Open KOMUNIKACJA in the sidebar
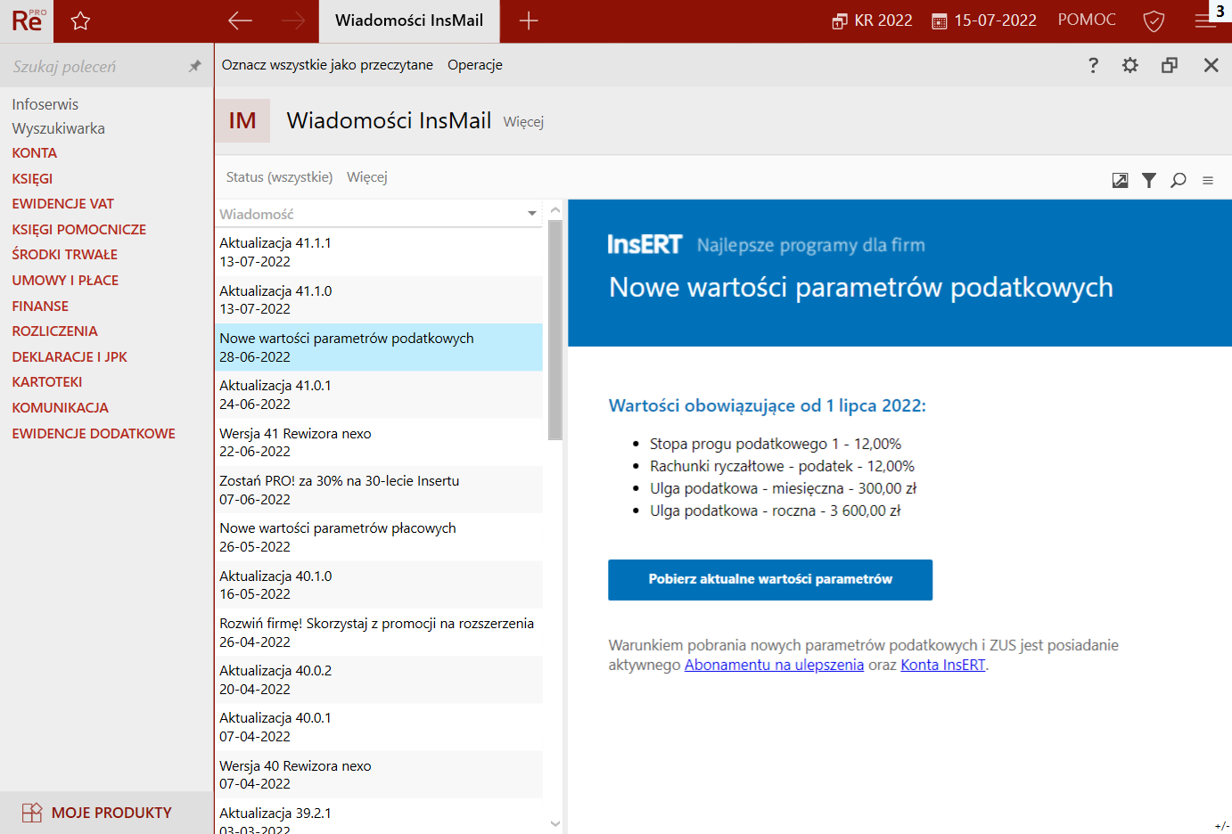 point(61,408)
